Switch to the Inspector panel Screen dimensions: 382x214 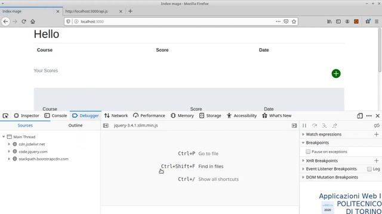[x=26, y=116]
